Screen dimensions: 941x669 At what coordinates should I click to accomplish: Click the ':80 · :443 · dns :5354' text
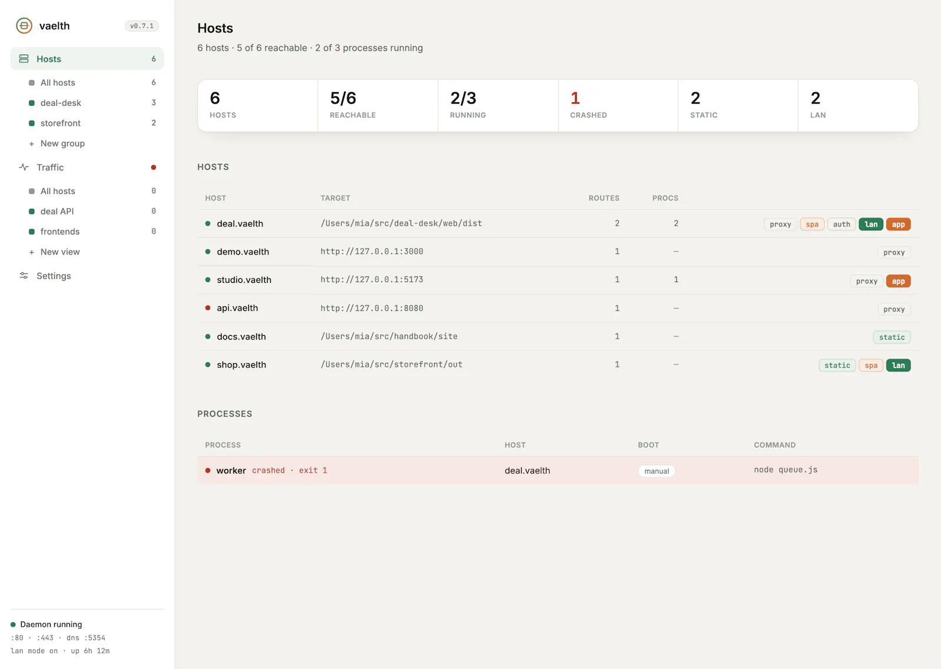coord(58,638)
